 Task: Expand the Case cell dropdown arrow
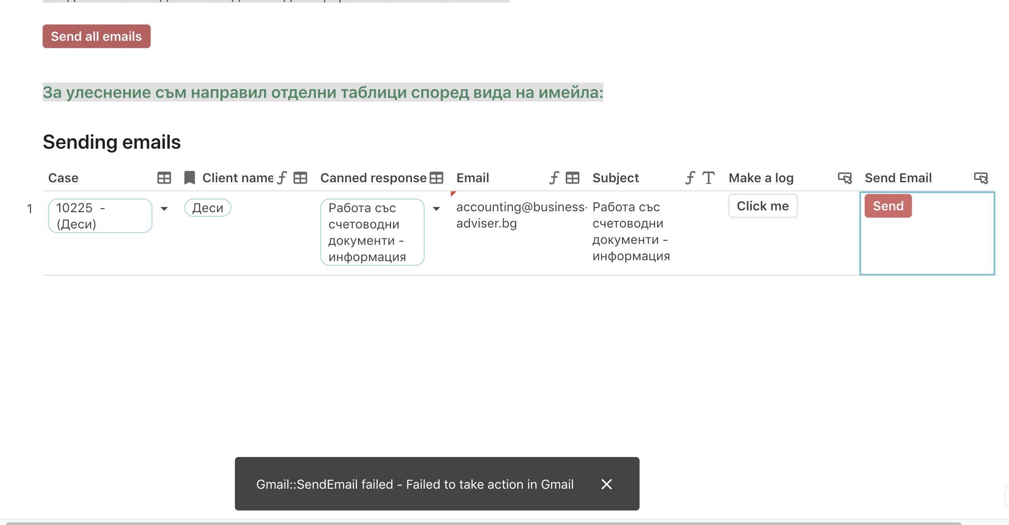(x=164, y=209)
